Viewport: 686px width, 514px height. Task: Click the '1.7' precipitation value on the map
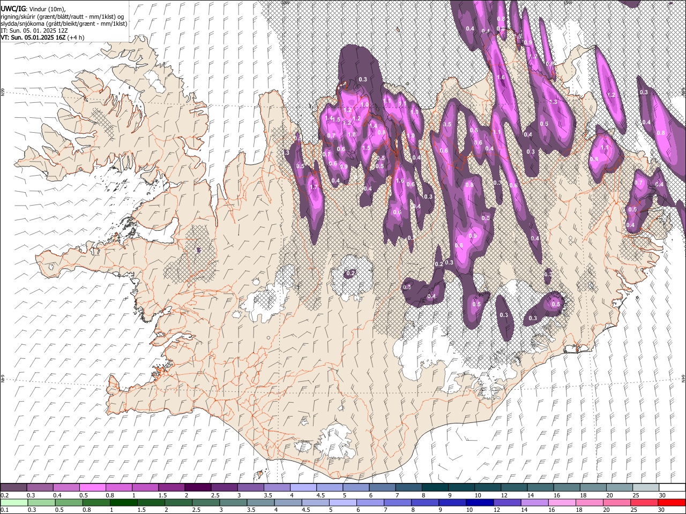pos(314,187)
